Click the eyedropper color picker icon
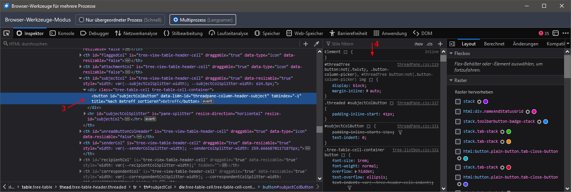The image size is (571, 192). 317,44
